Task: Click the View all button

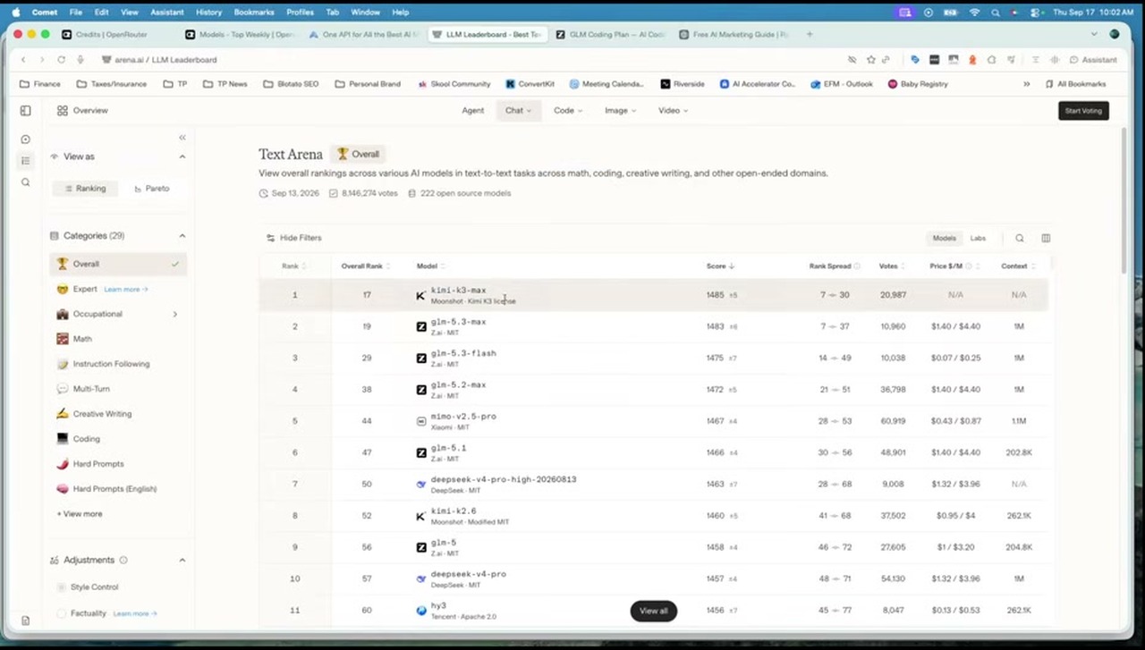Action: coord(653,611)
